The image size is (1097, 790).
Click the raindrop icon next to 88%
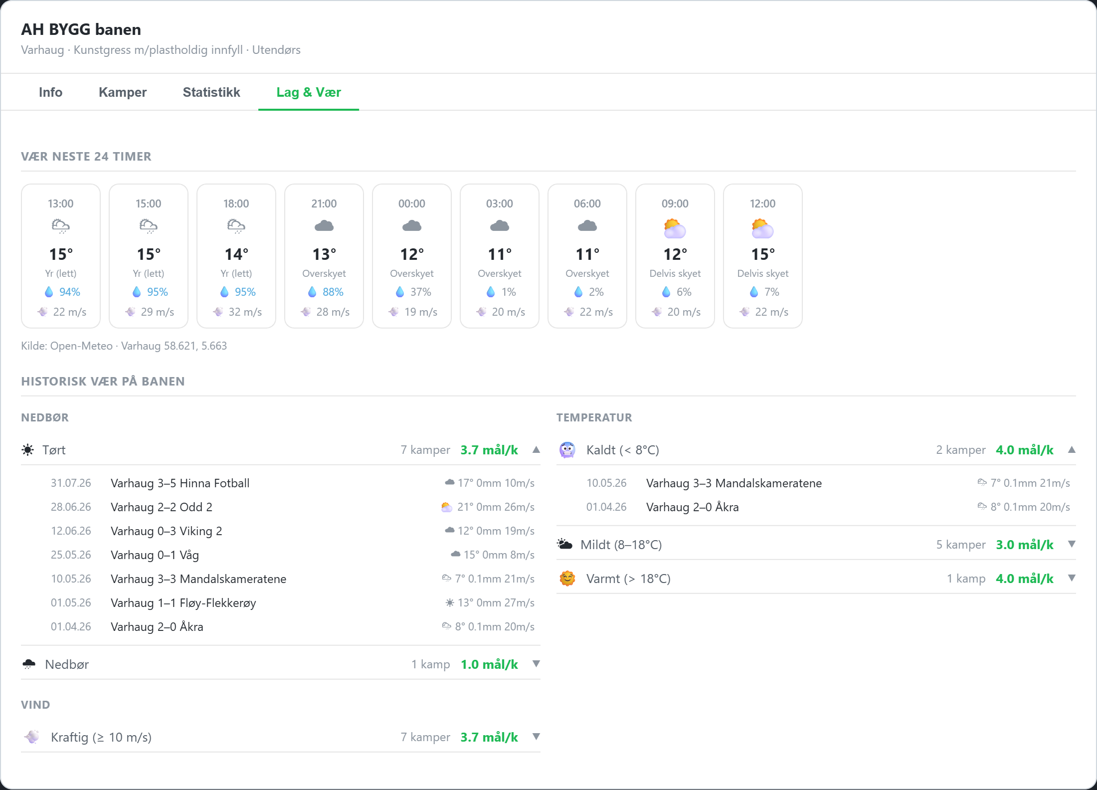coord(312,292)
